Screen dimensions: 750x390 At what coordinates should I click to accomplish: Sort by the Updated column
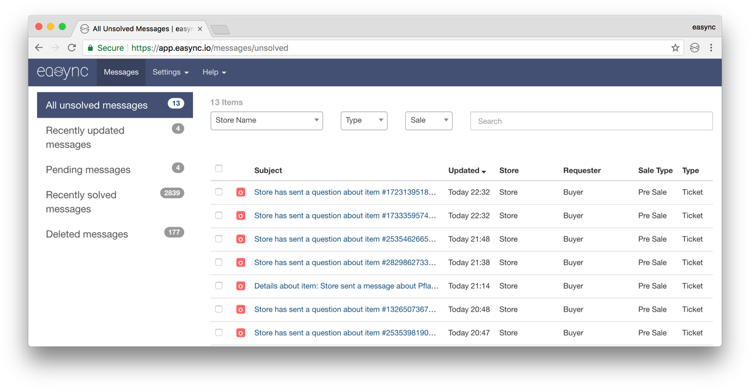click(x=467, y=170)
